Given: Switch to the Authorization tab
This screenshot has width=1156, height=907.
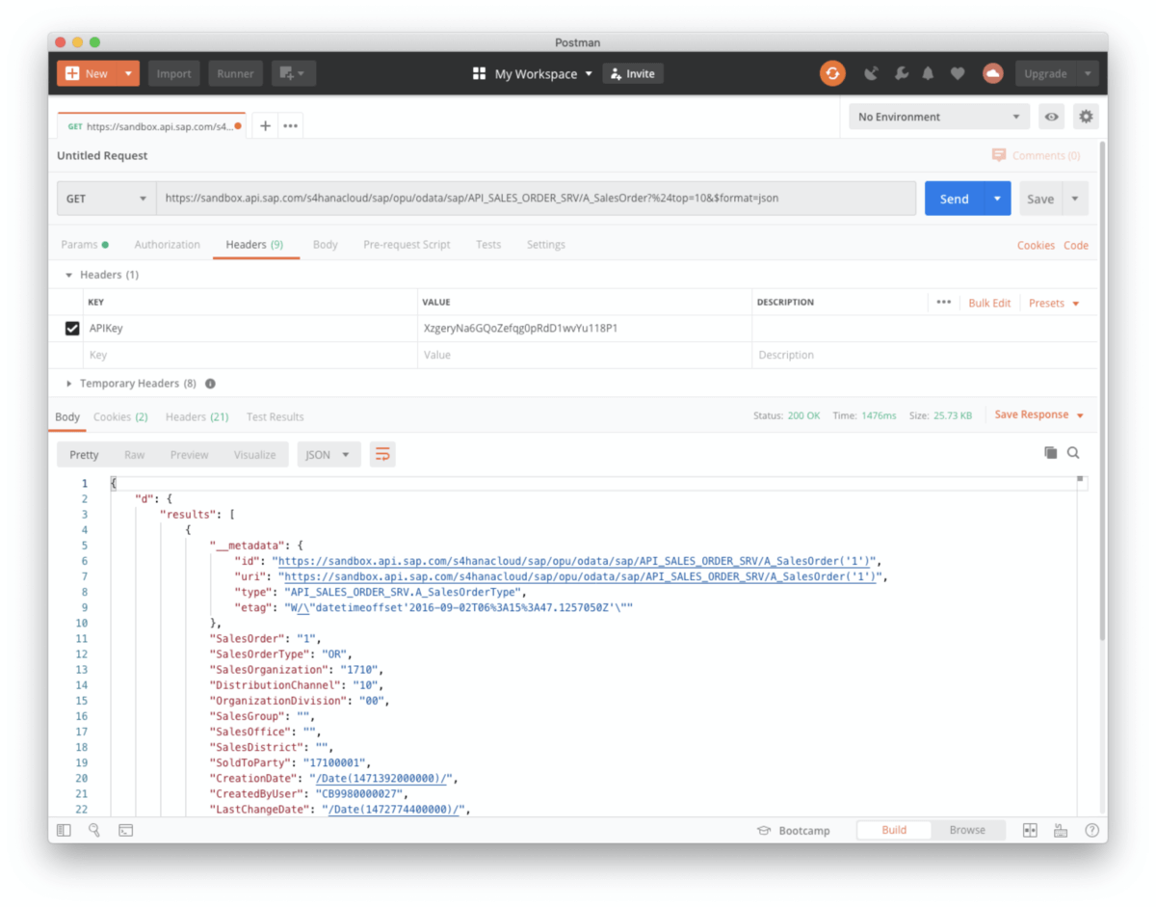Looking at the screenshot, I should (x=168, y=245).
